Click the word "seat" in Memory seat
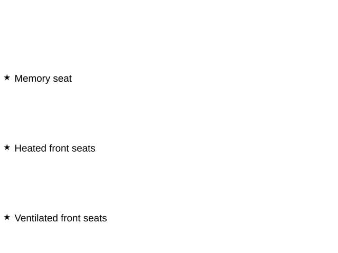The image size is (338, 253). pos(62,79)
